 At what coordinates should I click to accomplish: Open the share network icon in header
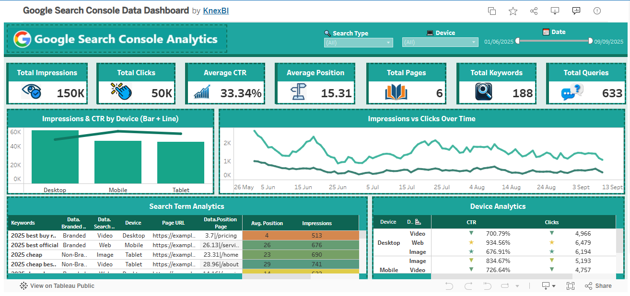[534, 11]
